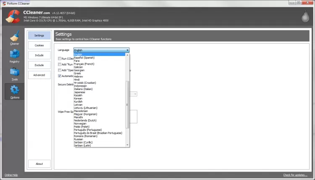Choose Português (Portuguese) language
Viewport: 315px width, 180px height.
100,130
